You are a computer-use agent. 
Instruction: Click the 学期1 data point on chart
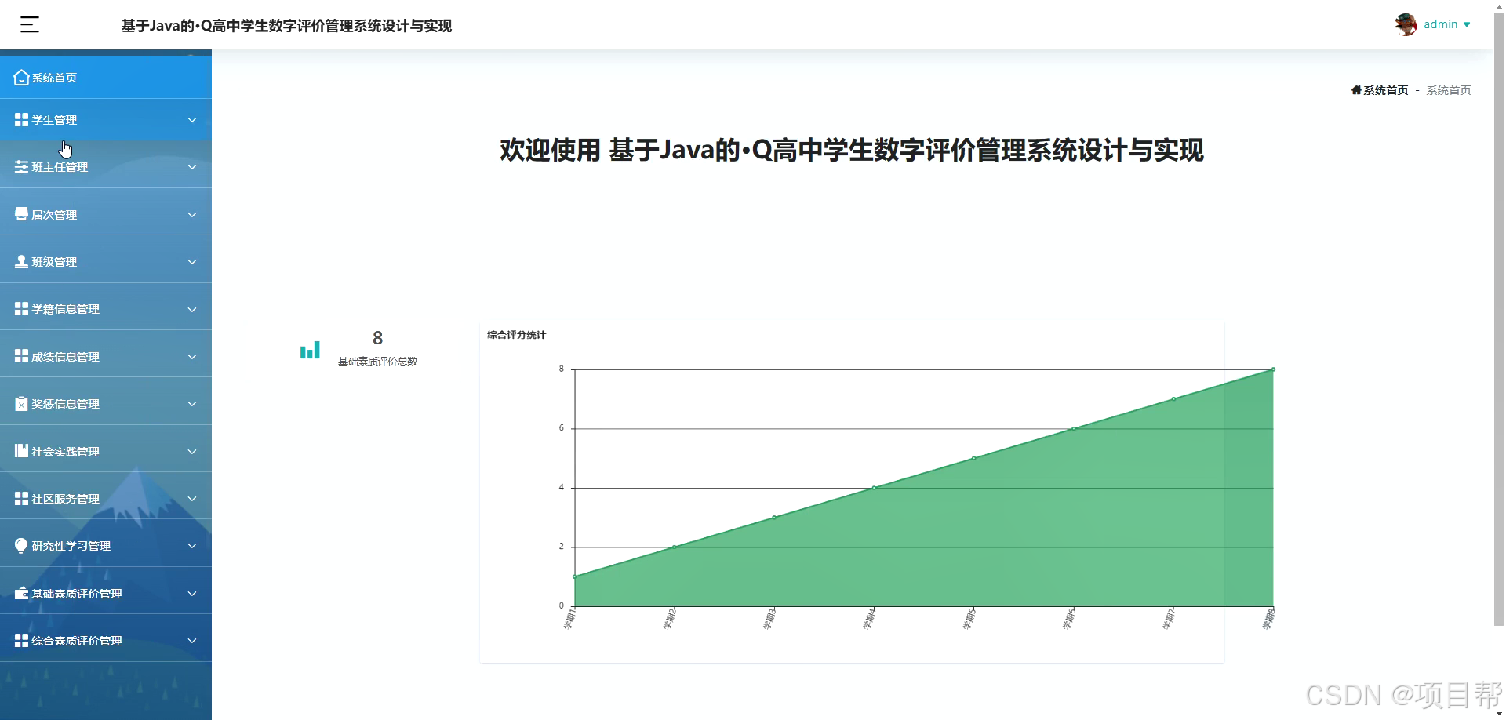coord(575,576)
